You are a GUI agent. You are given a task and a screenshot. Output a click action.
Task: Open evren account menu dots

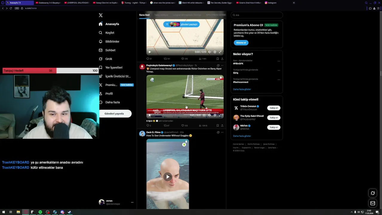[132, 202]
